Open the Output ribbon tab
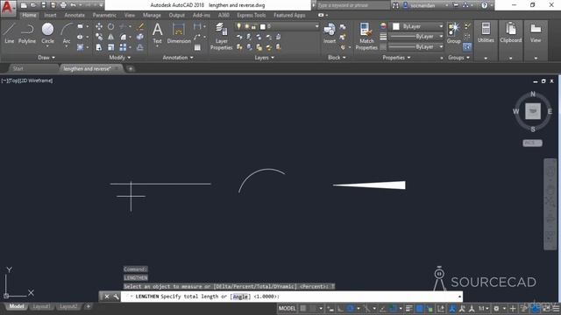 pos(177,15)
